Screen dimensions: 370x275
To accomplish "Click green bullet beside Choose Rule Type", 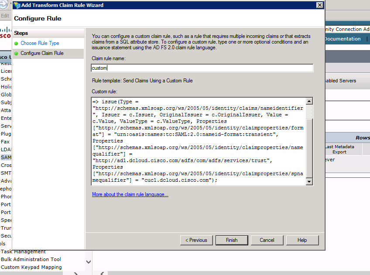I will (16, 44).
